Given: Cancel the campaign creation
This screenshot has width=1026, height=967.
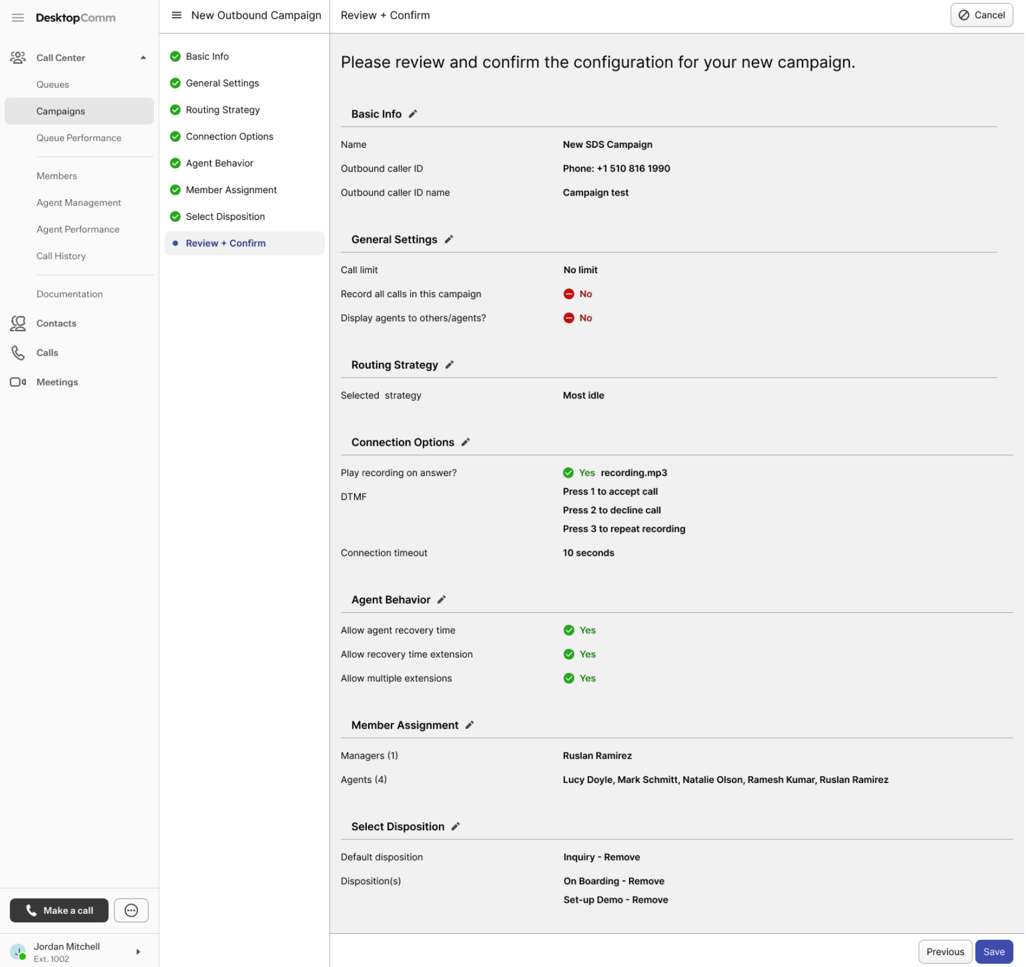Looking at the screenshot, I should click(x=981, y=15).
